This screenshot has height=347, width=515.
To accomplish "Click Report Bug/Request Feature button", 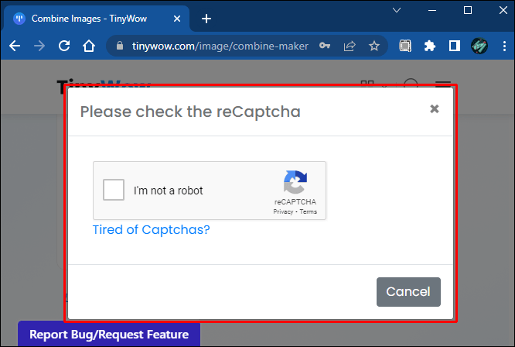I will pyautogui.click(x=109, y=335).
